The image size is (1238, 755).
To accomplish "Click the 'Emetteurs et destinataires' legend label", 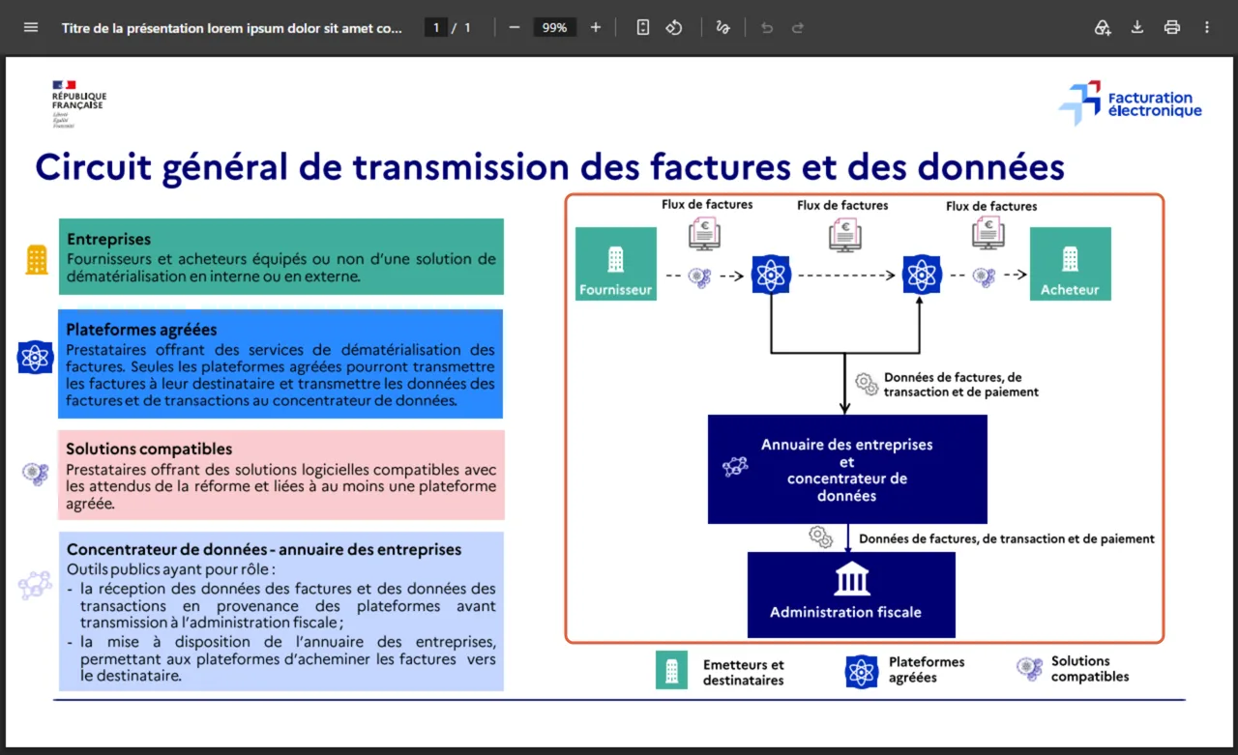I will tap(744, 672).
